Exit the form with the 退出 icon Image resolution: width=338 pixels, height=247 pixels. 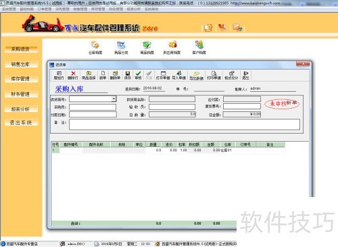(x=245, y=75)
